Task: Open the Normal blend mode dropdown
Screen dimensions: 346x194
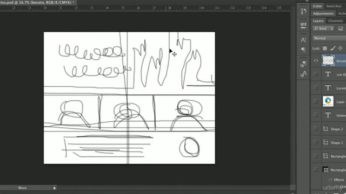Action: click(329, 38)
